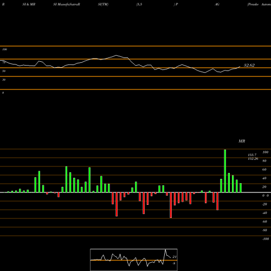Click the current RSI value 52.62
Image resolution: width=271 pixels, height=271 pixels.
(249, 65)
